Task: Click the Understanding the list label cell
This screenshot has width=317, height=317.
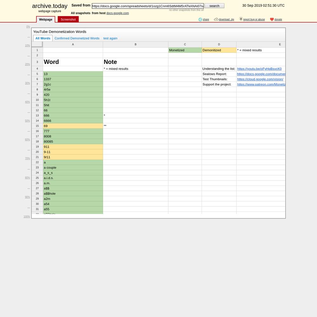Action: pyautogui.click(x=219, y=69)
